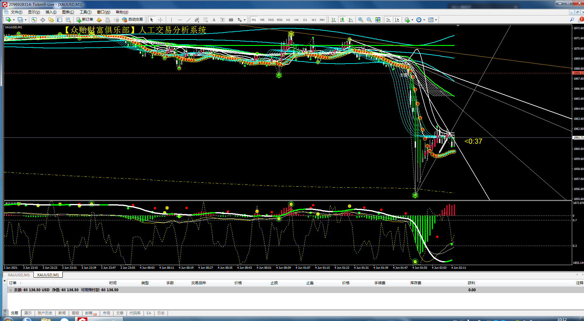Switch to M15 timeframe
The image size is (584, 321).
pos(271,20)
